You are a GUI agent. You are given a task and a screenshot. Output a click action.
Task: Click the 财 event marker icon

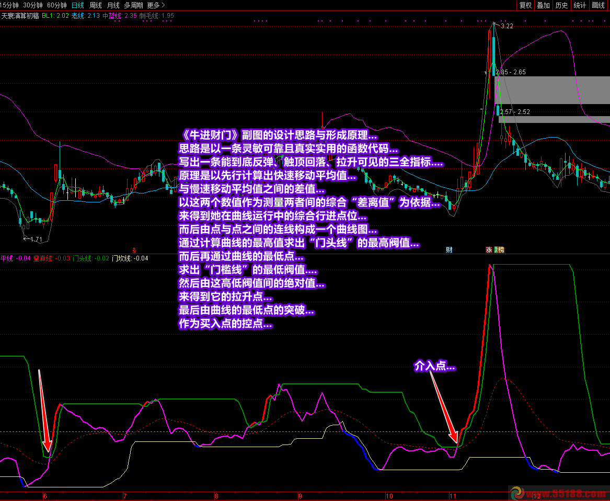[x=449, y=250]
